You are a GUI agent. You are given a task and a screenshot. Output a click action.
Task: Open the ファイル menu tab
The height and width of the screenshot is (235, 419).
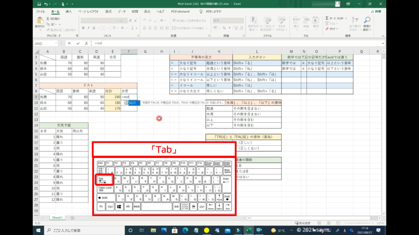click(x=41, y=11)
